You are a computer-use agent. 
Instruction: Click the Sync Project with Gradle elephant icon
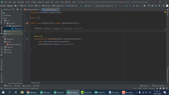153,6
